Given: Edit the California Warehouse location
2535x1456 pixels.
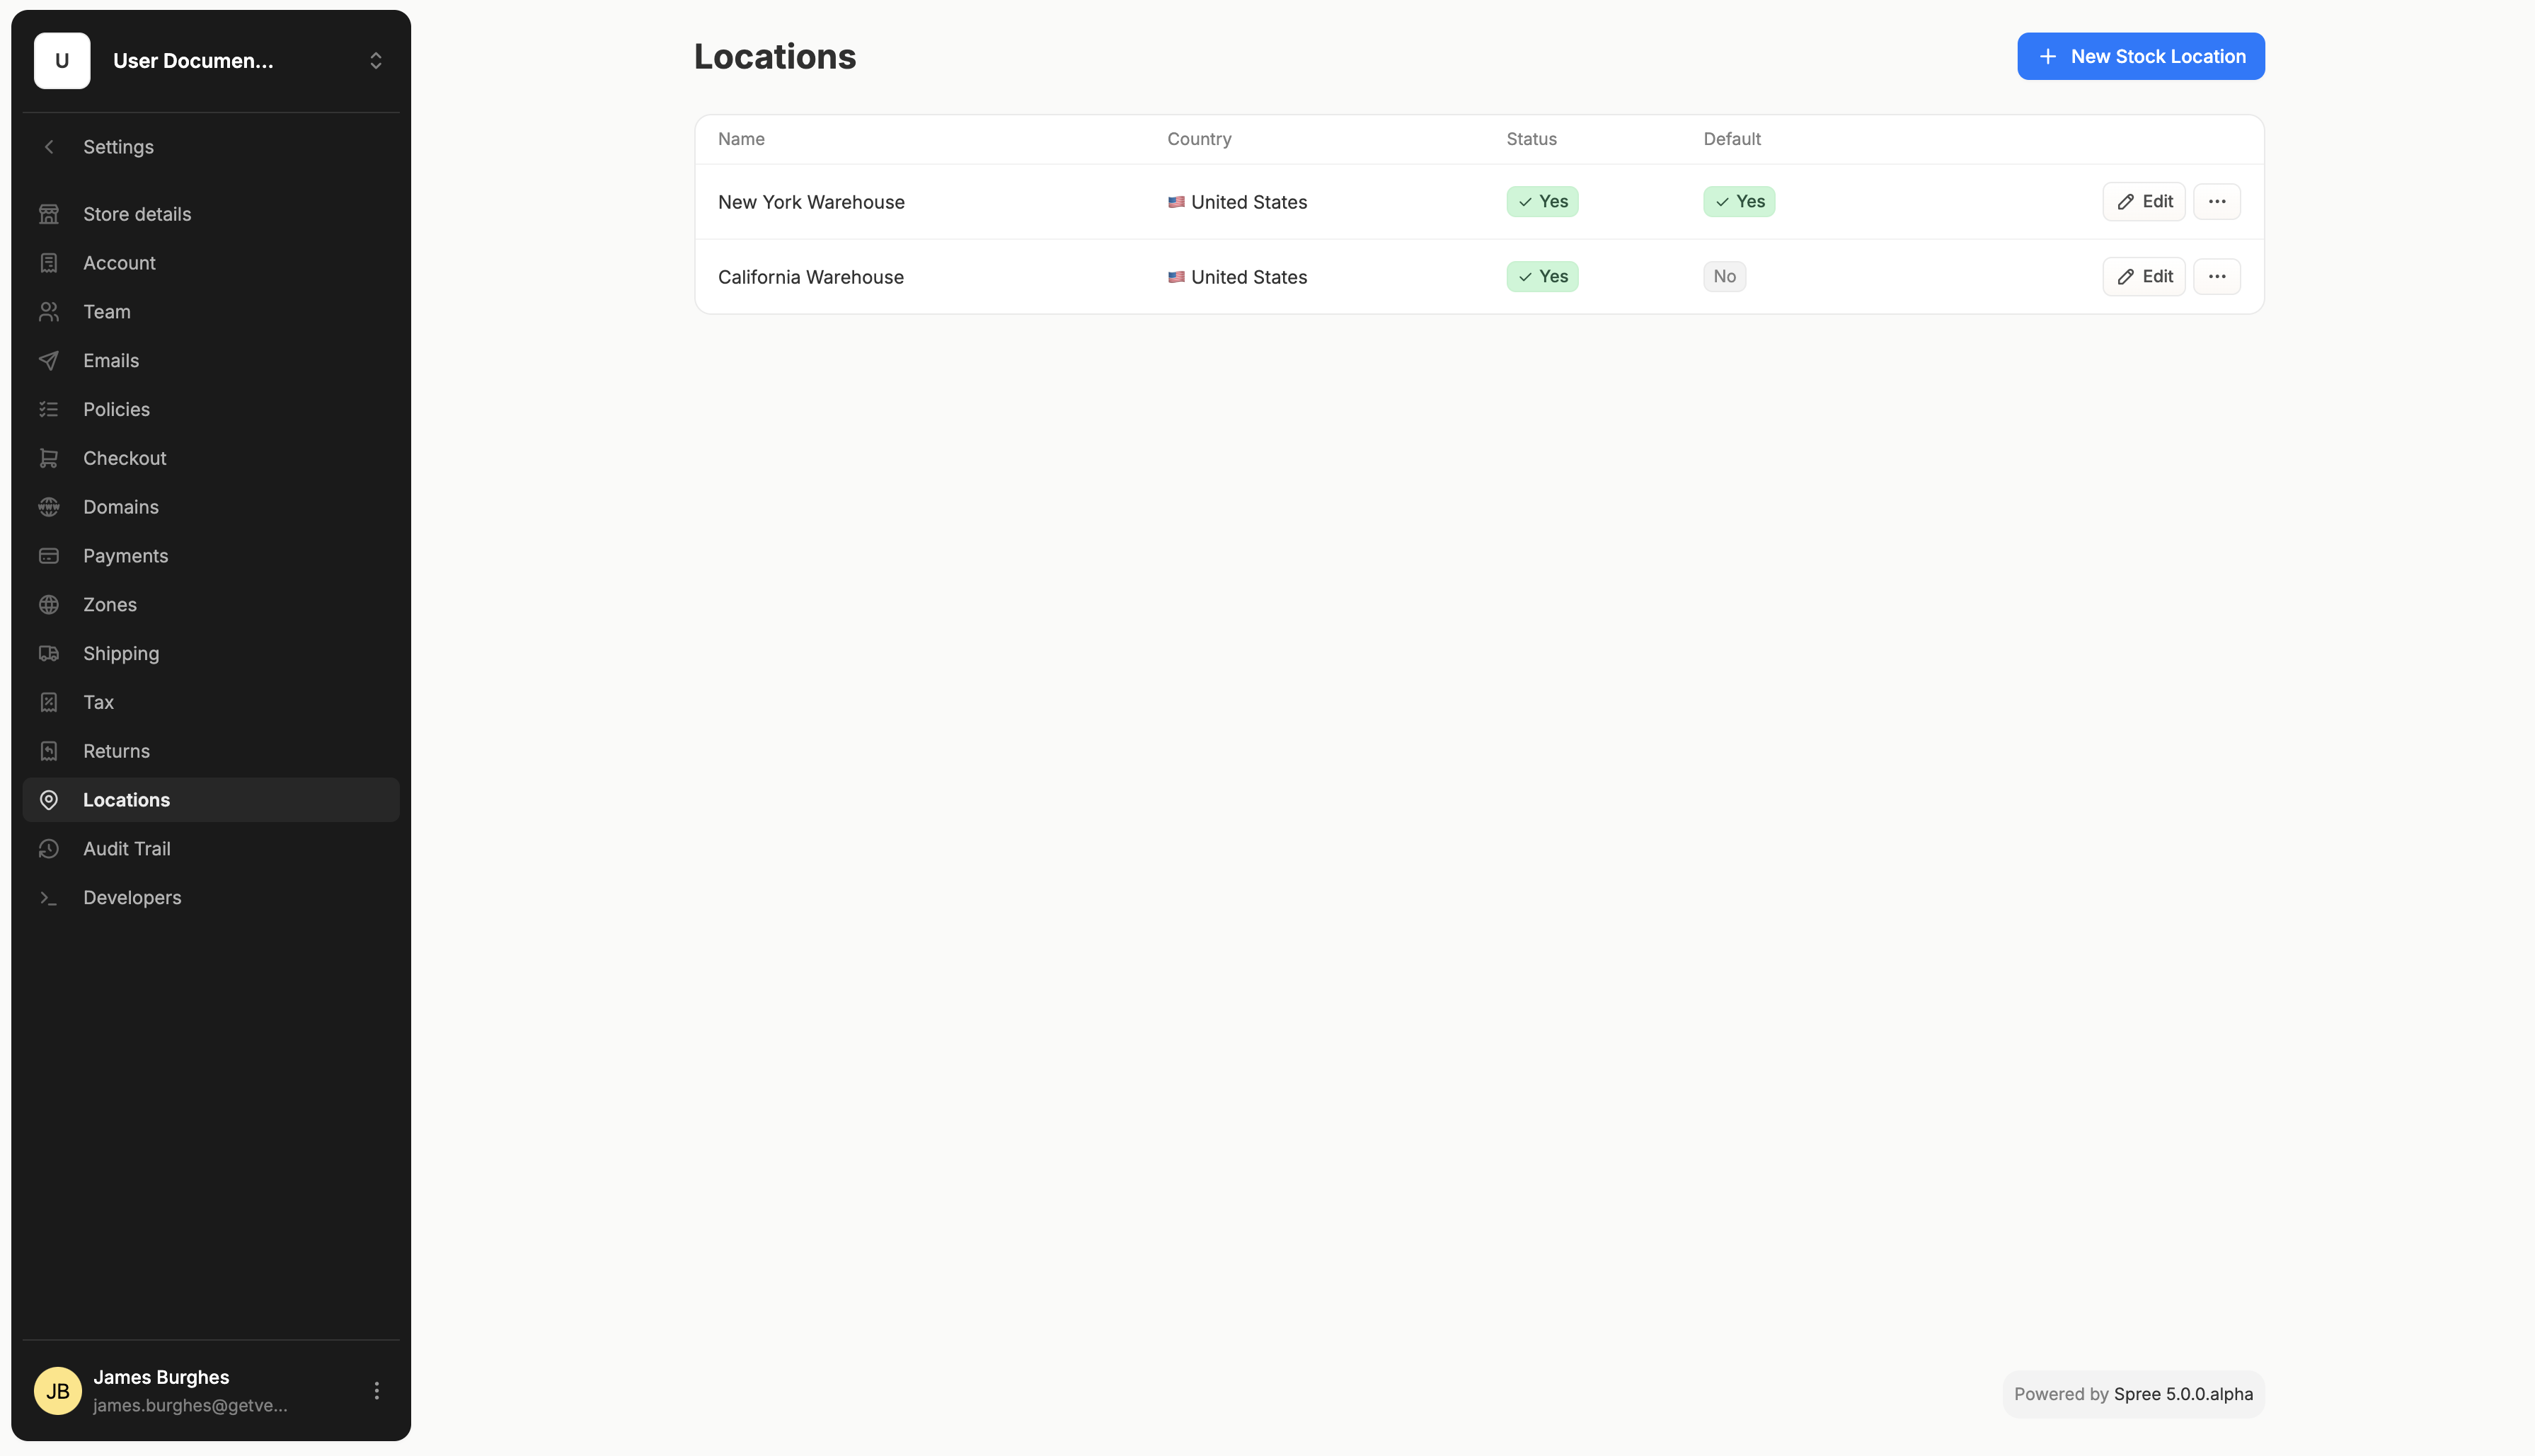Looking at the screenshot, I should [2143, 277].
